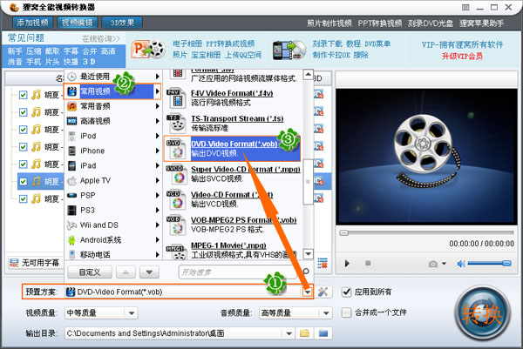The image size is (523, 349).
Task: Select the Apple TV menu category
Action: [112, 180]
